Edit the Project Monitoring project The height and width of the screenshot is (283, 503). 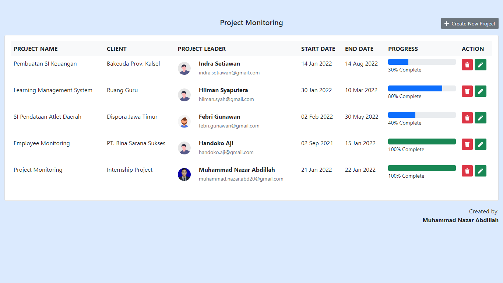click(481, 171)
